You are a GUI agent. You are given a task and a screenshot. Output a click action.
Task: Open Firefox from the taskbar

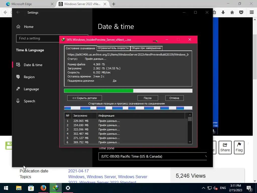43,188
